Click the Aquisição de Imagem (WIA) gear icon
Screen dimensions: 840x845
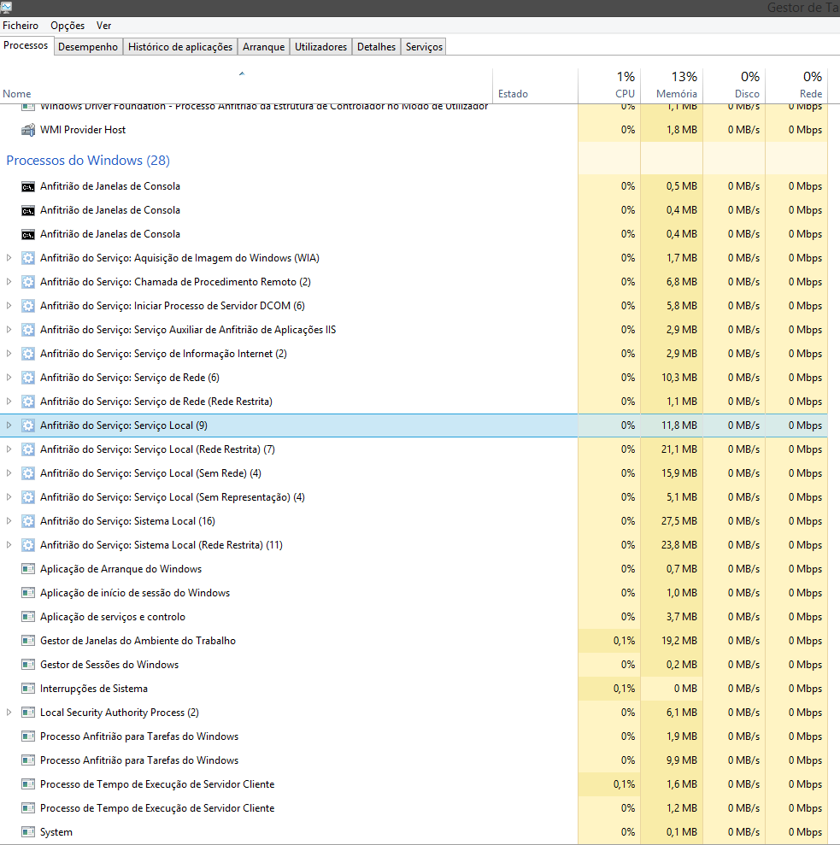pyautogui.click(x=28, y=258)
